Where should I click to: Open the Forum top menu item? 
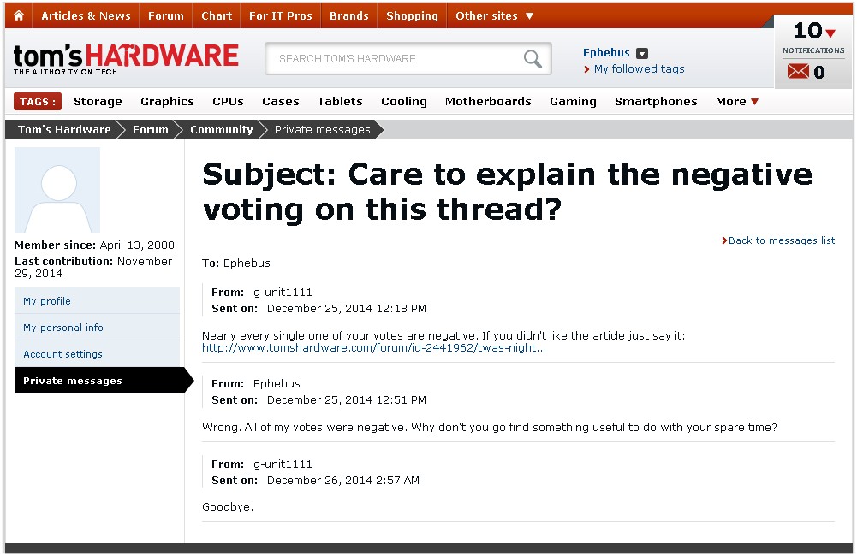165,16
